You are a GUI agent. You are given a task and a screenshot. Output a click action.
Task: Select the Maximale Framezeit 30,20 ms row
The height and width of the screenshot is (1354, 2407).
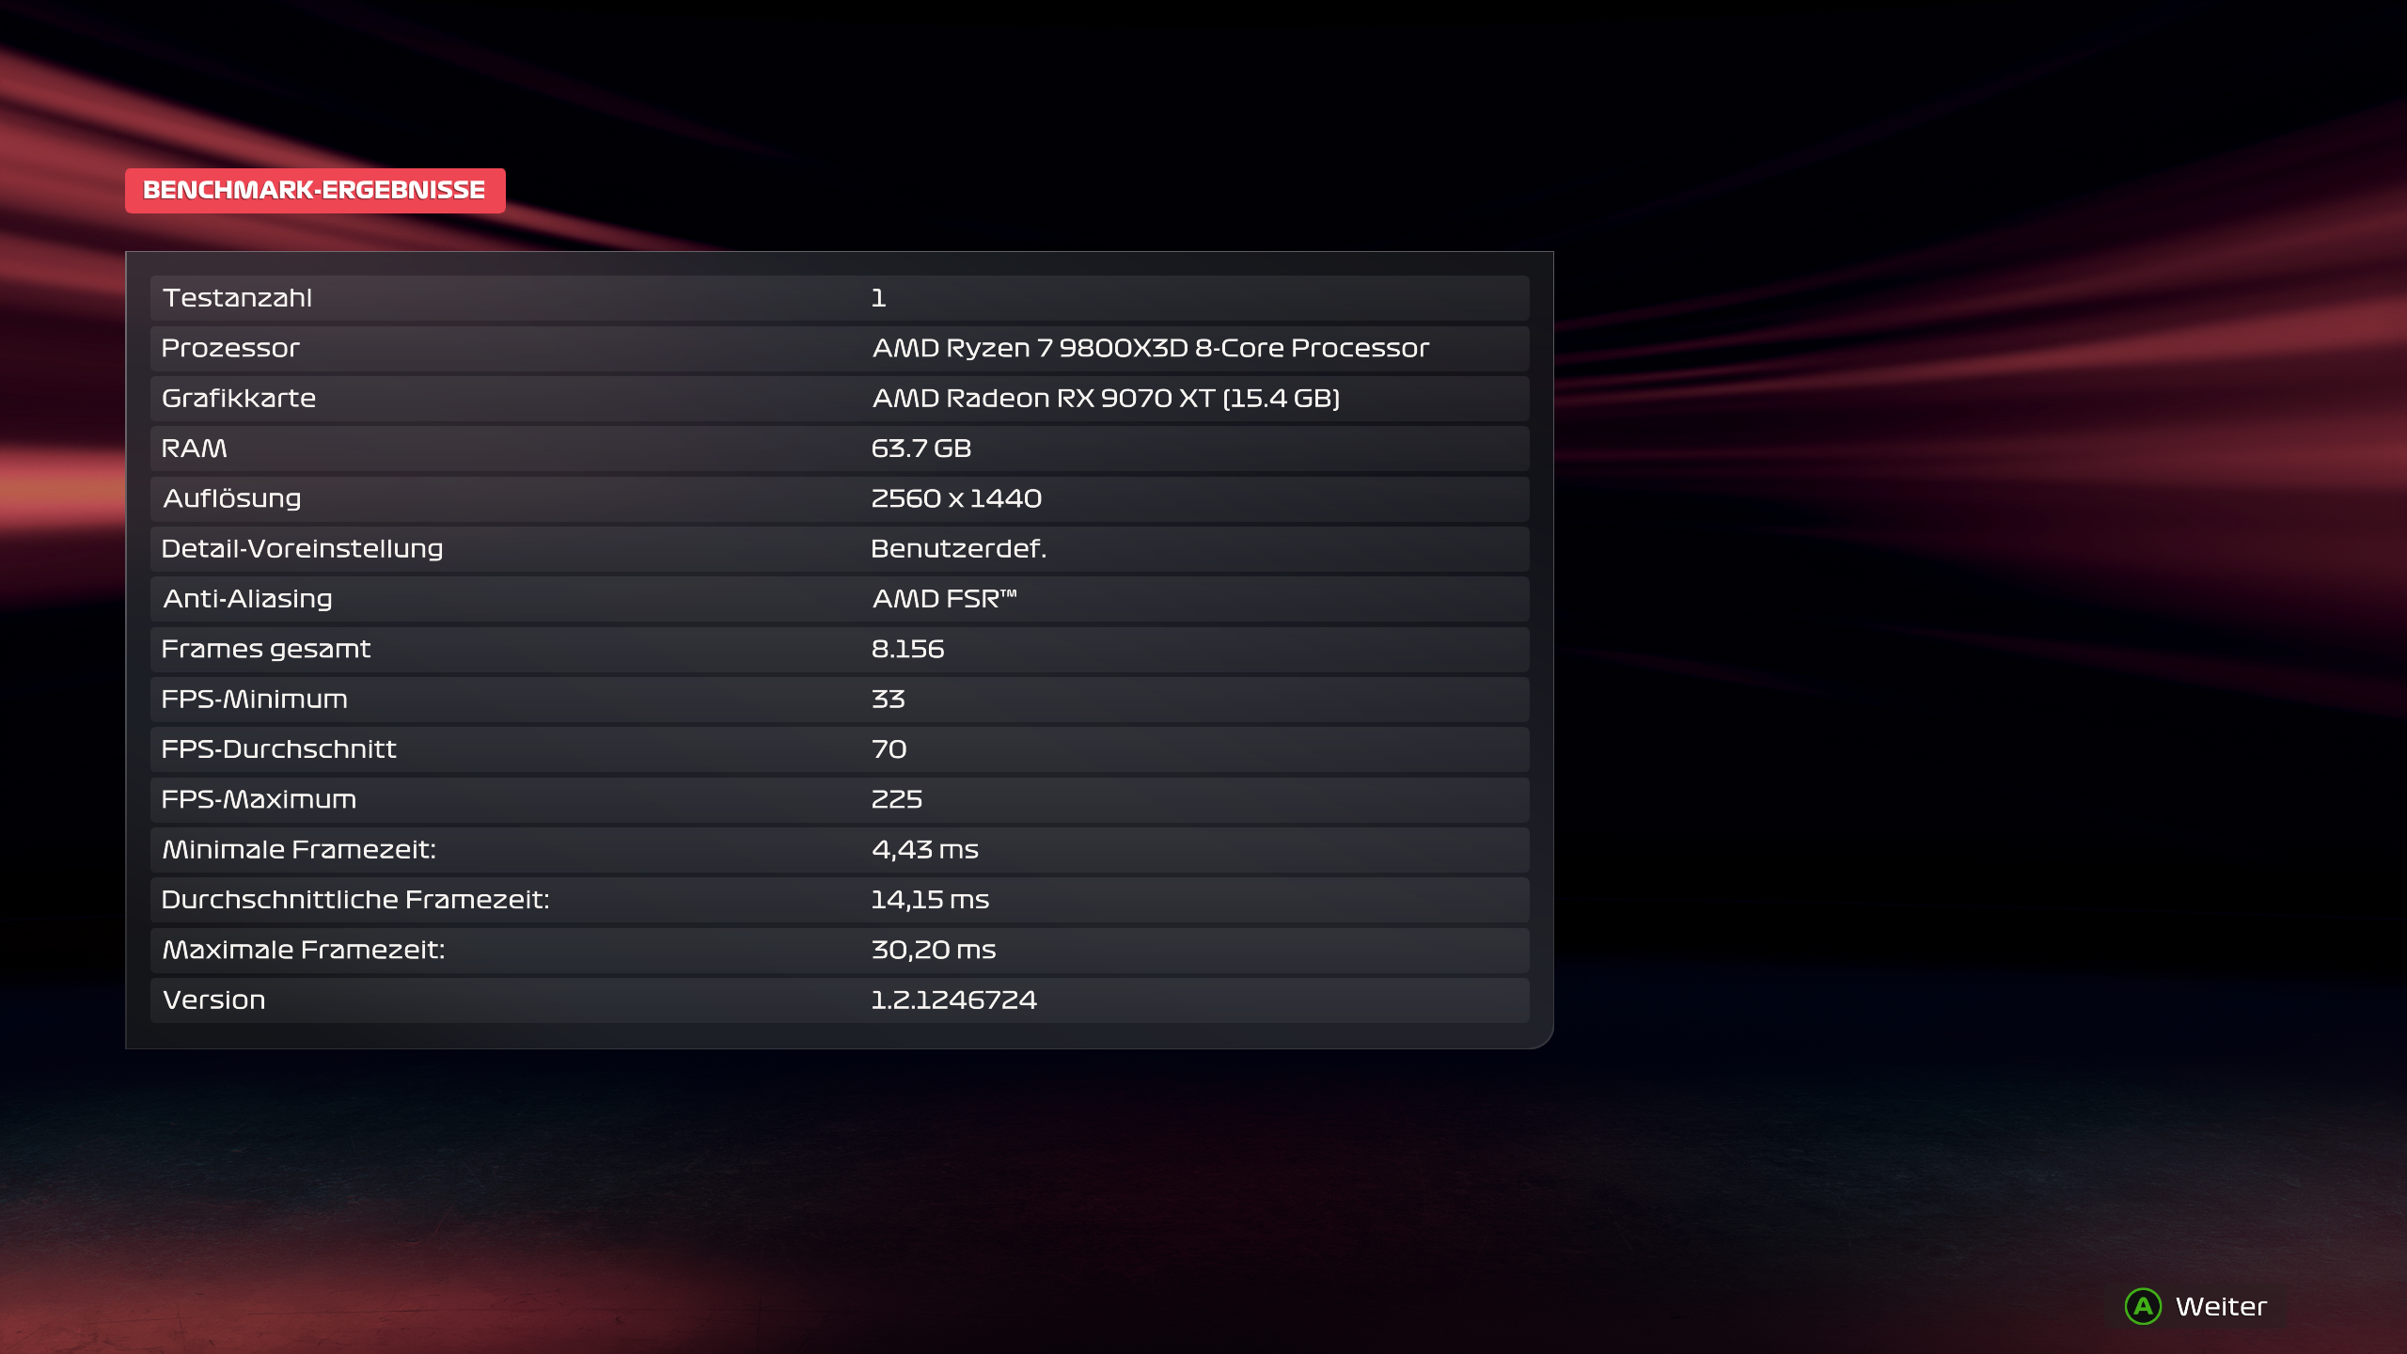point(839,950)
